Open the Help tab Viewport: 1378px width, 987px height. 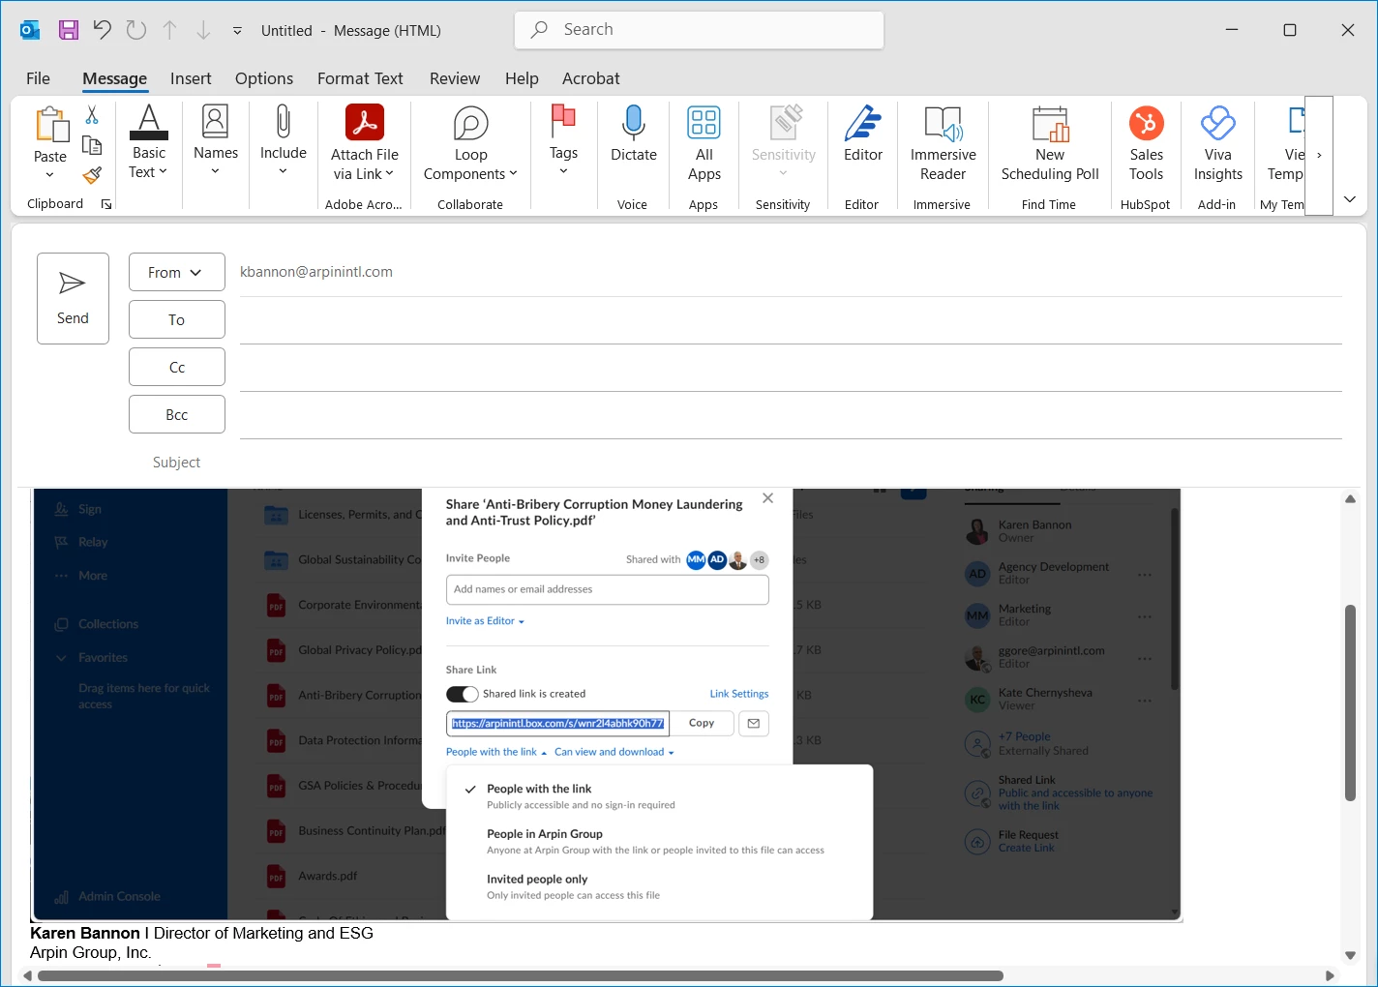(x=522, y=78)
